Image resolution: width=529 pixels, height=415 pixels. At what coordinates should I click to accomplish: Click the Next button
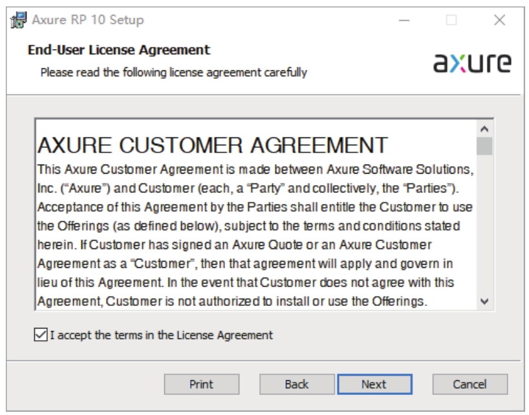(374, 384)
